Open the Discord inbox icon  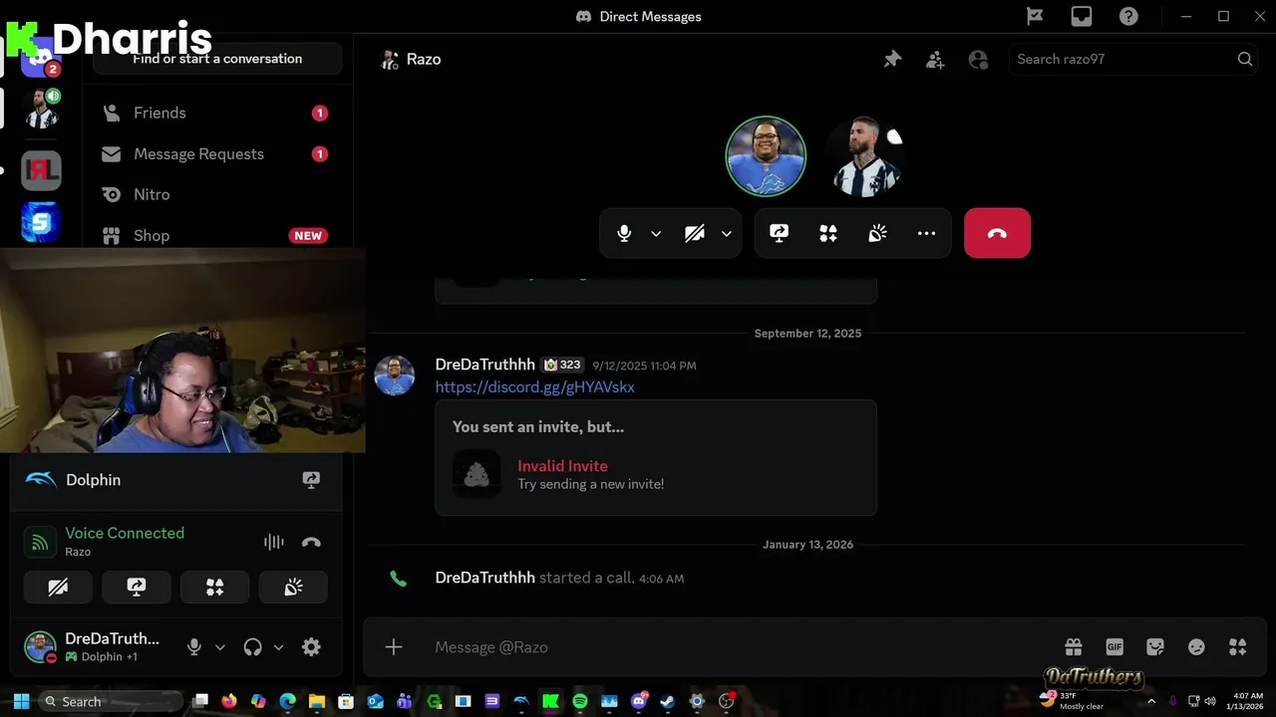click(1082, 16)
